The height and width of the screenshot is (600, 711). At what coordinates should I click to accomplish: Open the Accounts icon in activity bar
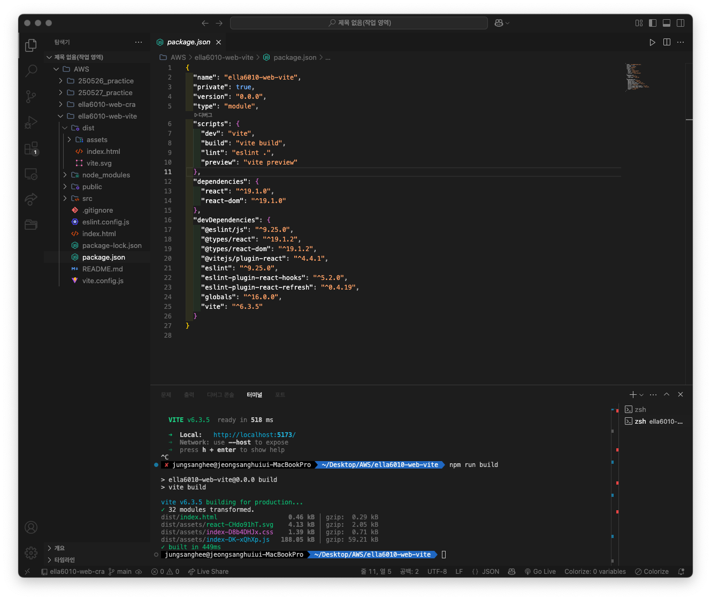coord(31,527)
